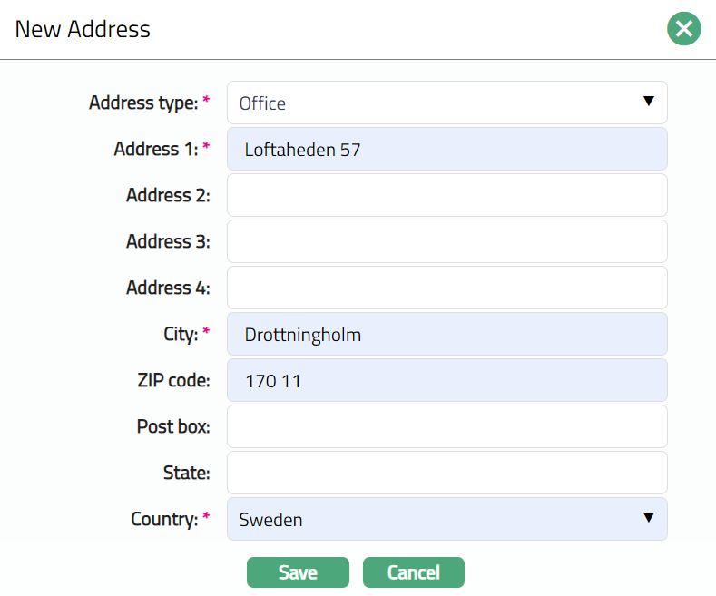Screen dimensions: 716x596
Task: Click the "Country:" label text
Action: (x=163, y=519)
